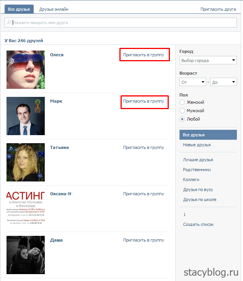Select the Мужской gender radio button
The image size is (243, 281).
(x=182, y=111)
